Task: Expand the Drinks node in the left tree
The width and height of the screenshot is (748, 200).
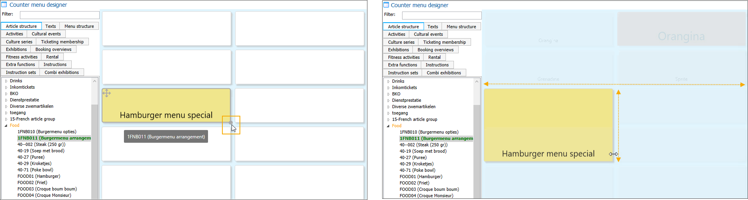Action: pos(6,81)
